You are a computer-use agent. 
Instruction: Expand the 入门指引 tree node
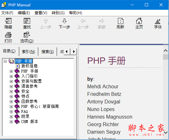tap(11, 76)
